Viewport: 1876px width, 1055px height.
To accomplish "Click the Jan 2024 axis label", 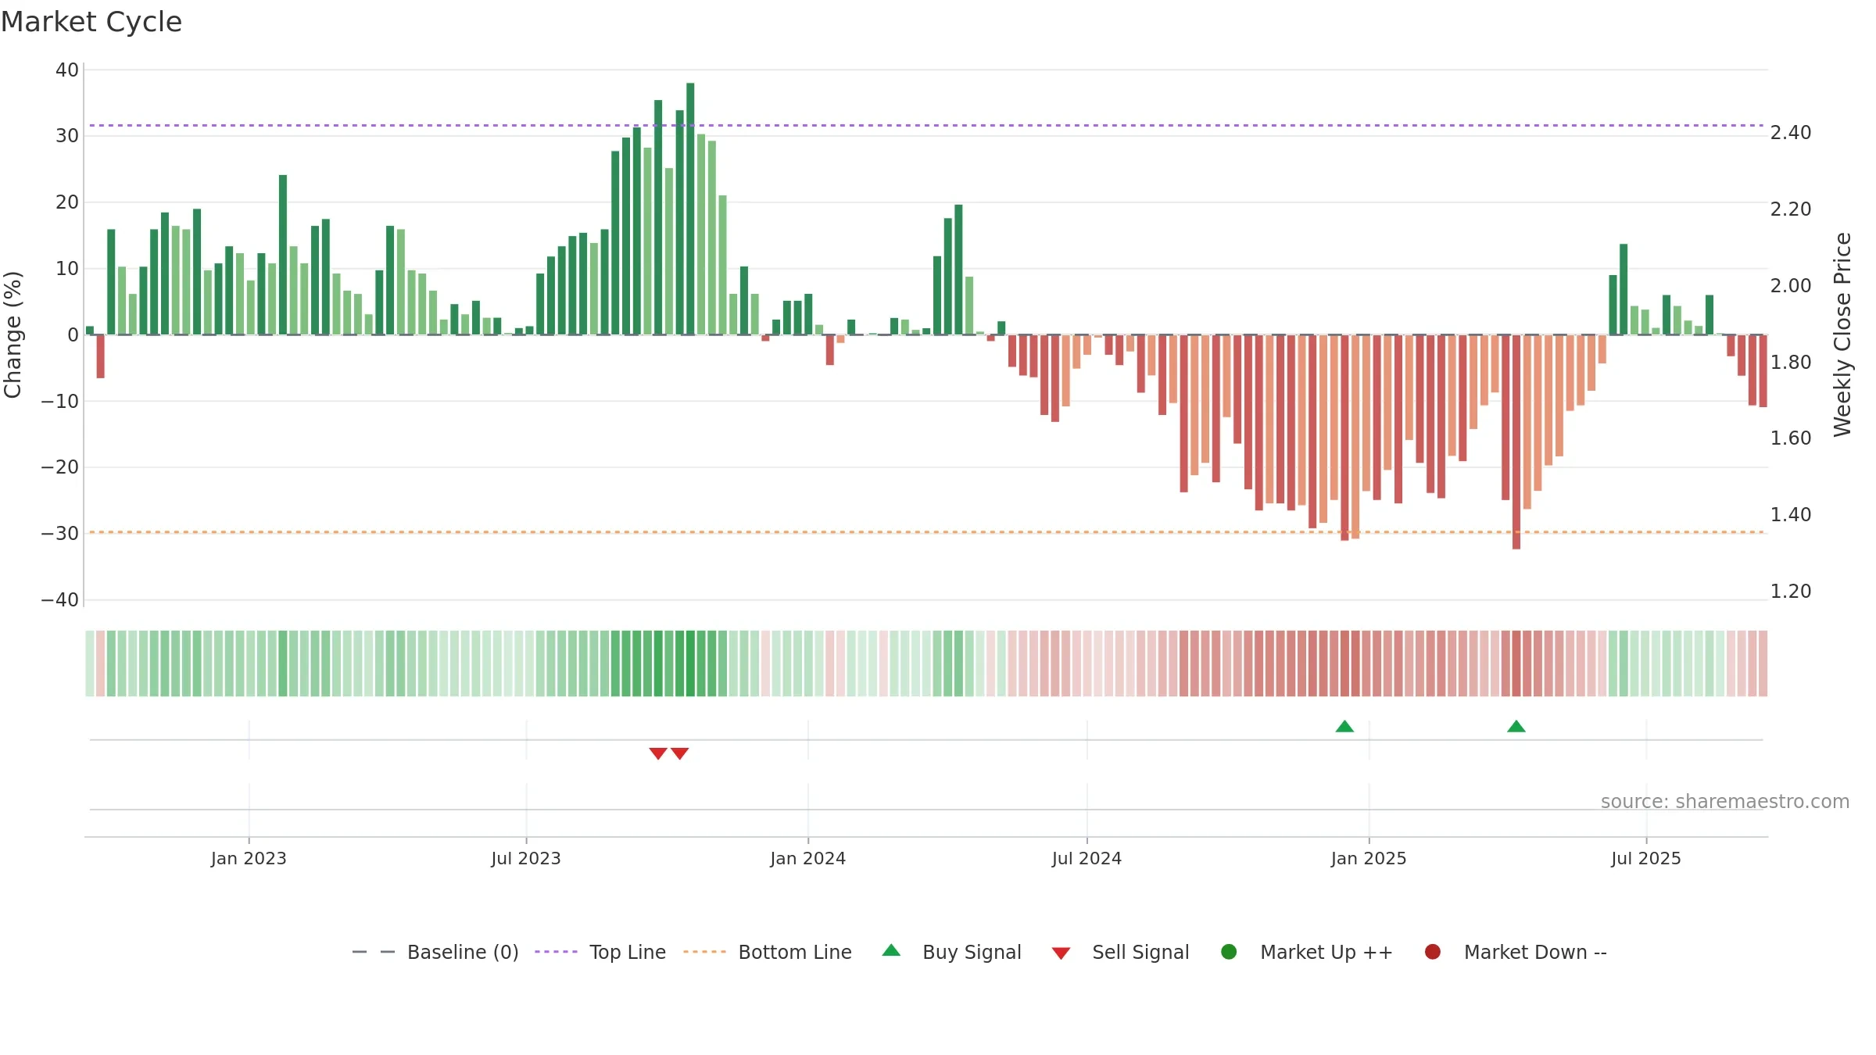I will coord(808,858).
